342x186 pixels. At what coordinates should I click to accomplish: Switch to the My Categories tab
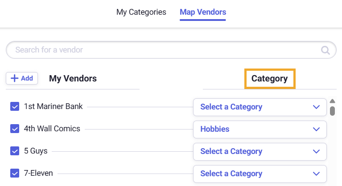click(141, 12)
